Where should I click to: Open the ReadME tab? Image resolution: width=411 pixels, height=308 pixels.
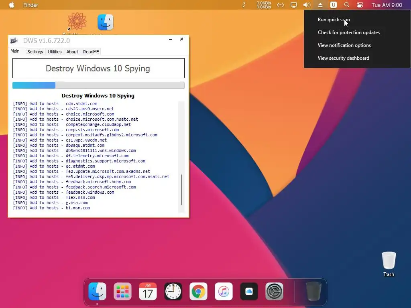click(x=91, y=52)
